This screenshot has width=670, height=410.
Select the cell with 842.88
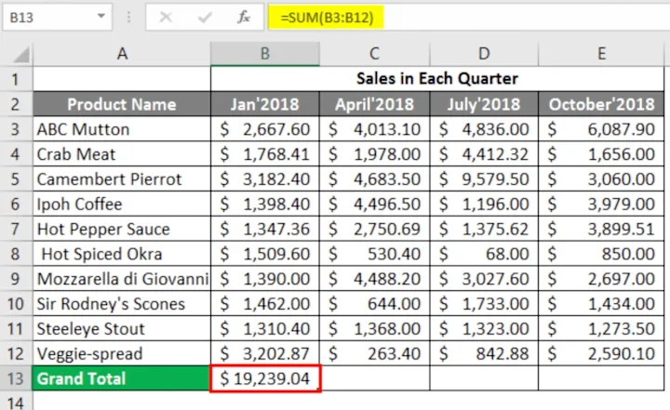[484, 353]
